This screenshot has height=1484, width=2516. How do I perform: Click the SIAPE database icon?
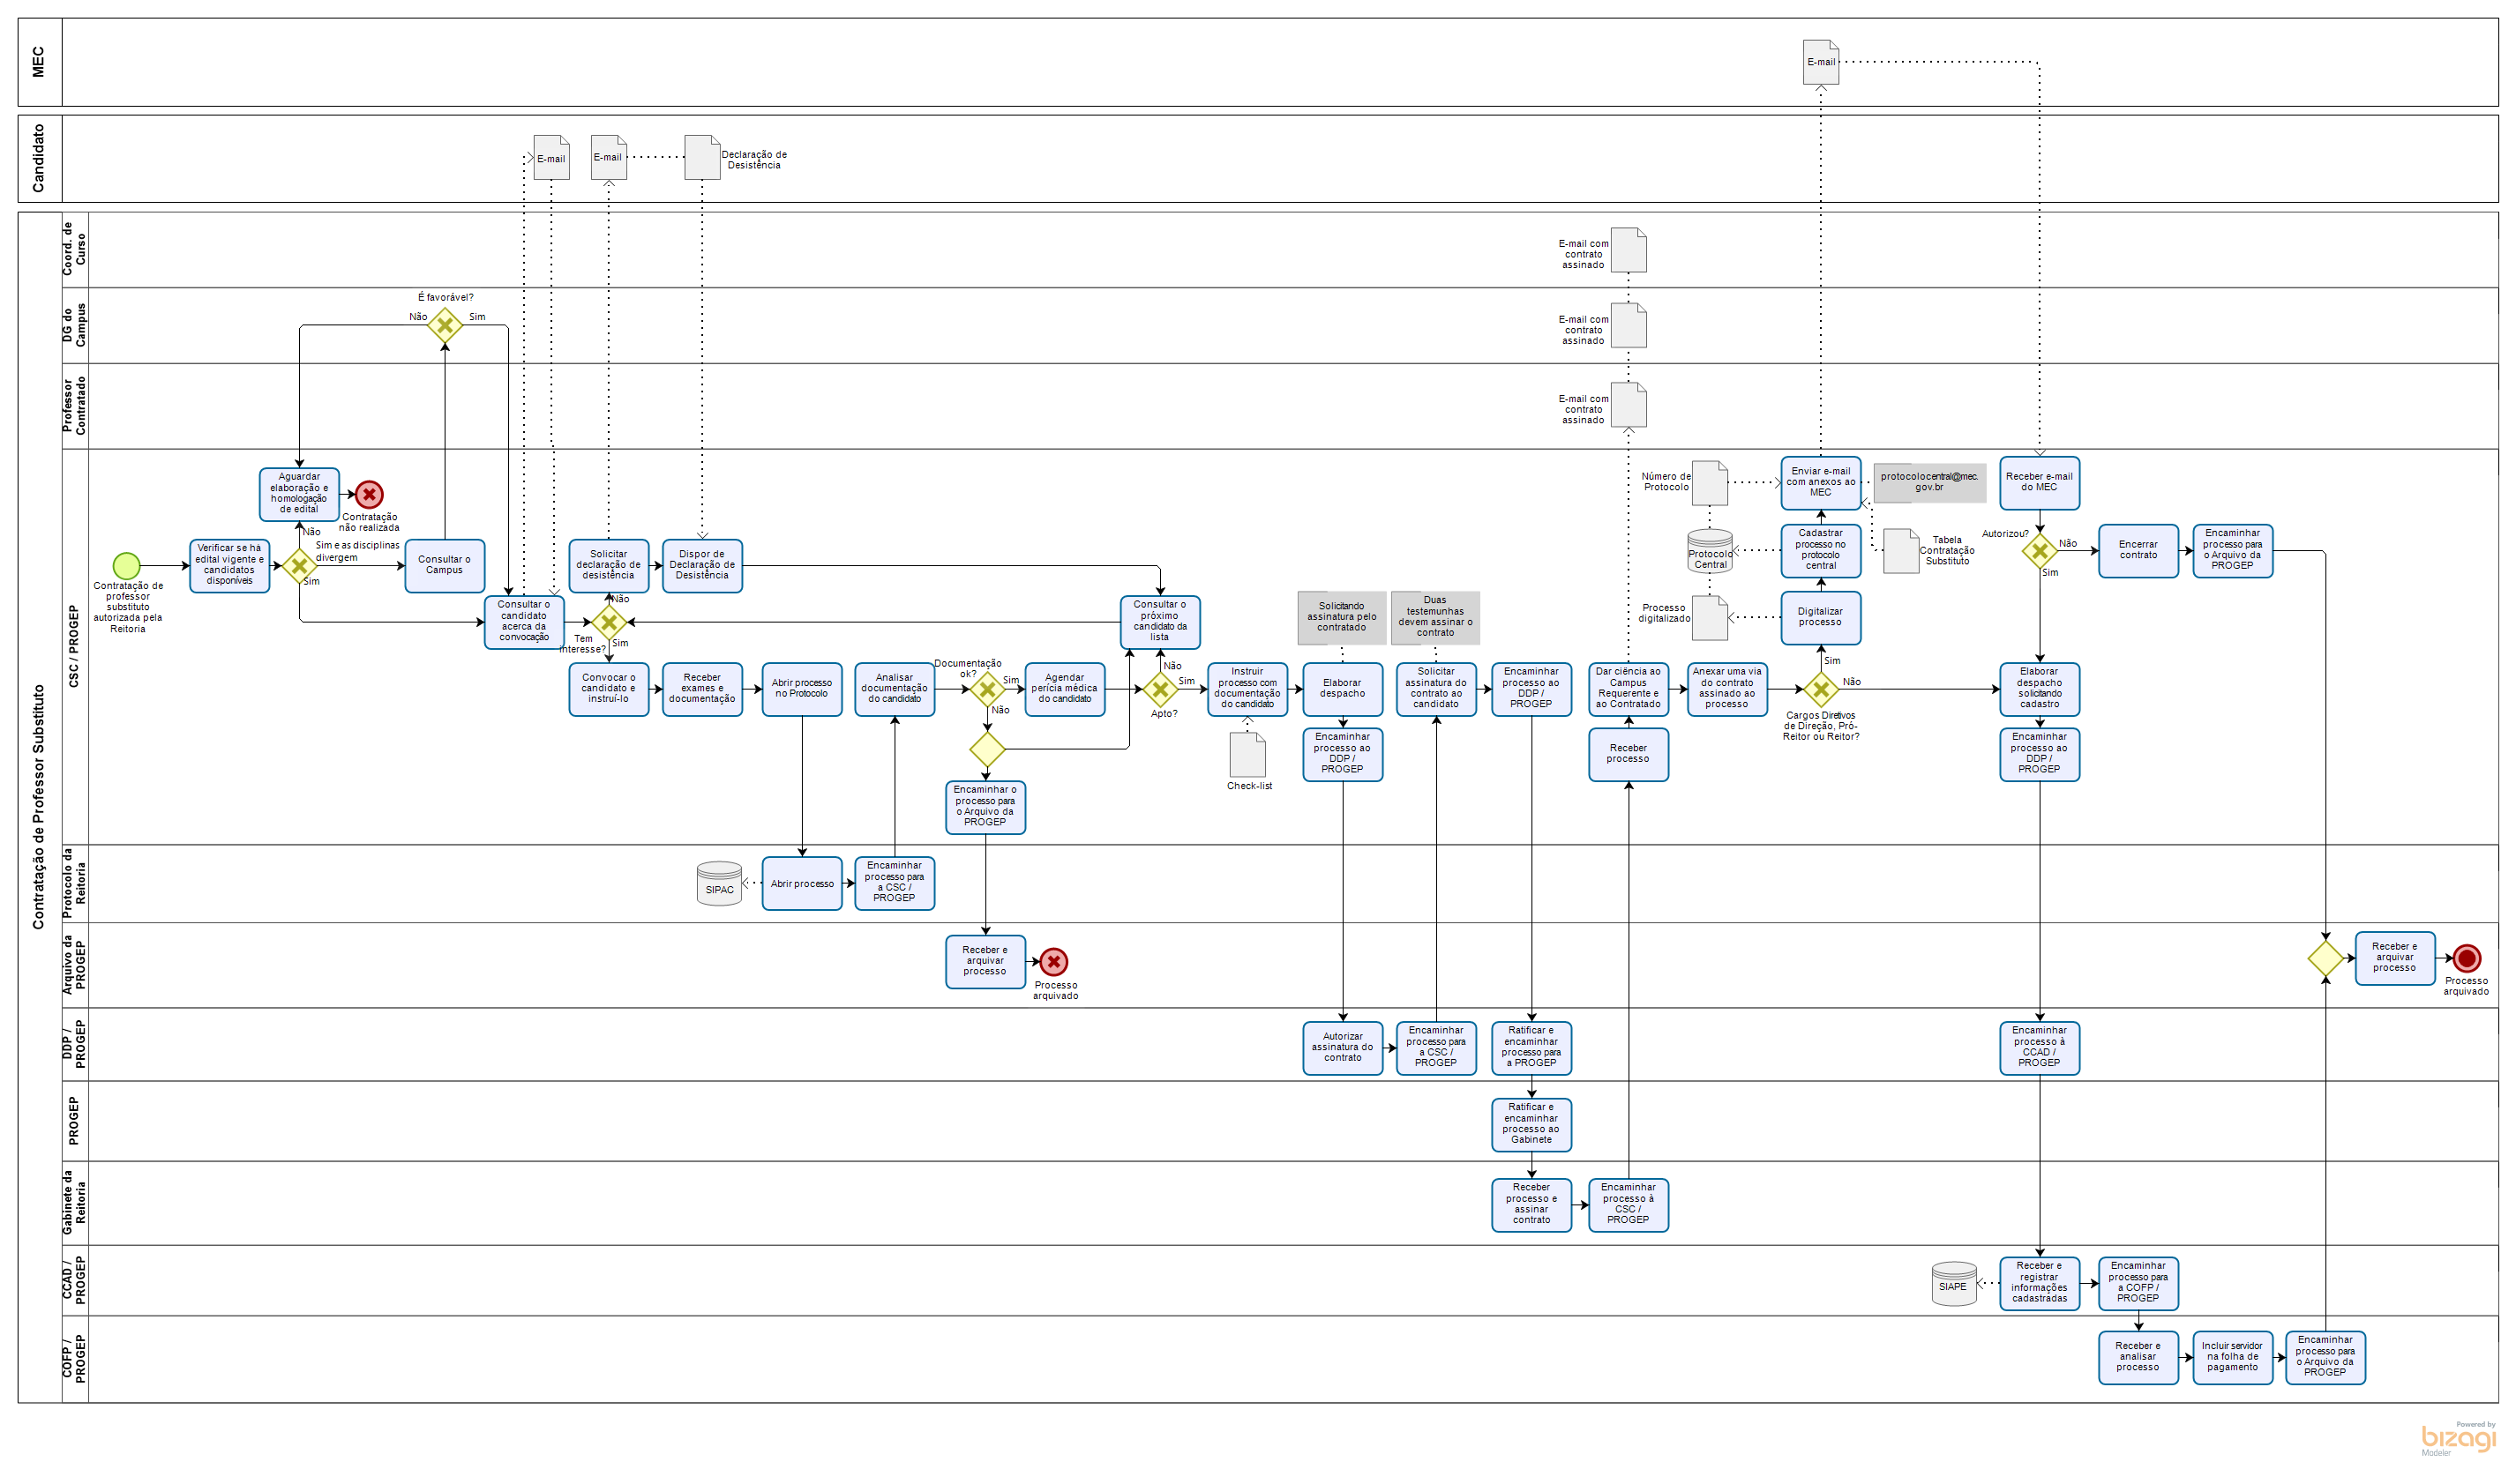(x=1953, y=1284)
